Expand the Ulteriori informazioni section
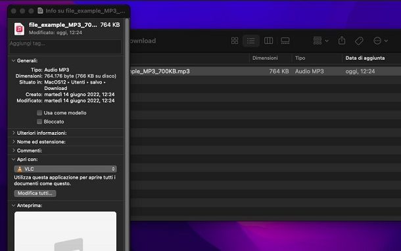Screen dimensions: 401x251 (x=13, y=133)
